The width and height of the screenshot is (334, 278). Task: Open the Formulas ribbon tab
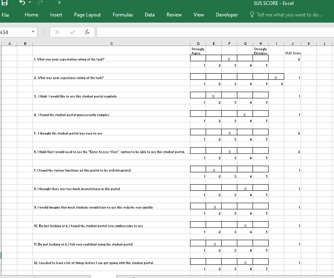123,15
